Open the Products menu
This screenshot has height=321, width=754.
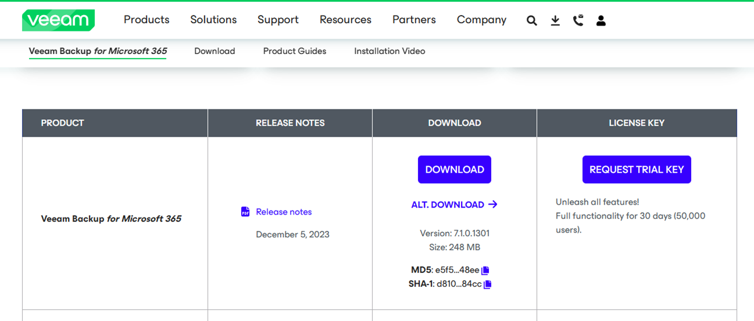click(146, 20)
